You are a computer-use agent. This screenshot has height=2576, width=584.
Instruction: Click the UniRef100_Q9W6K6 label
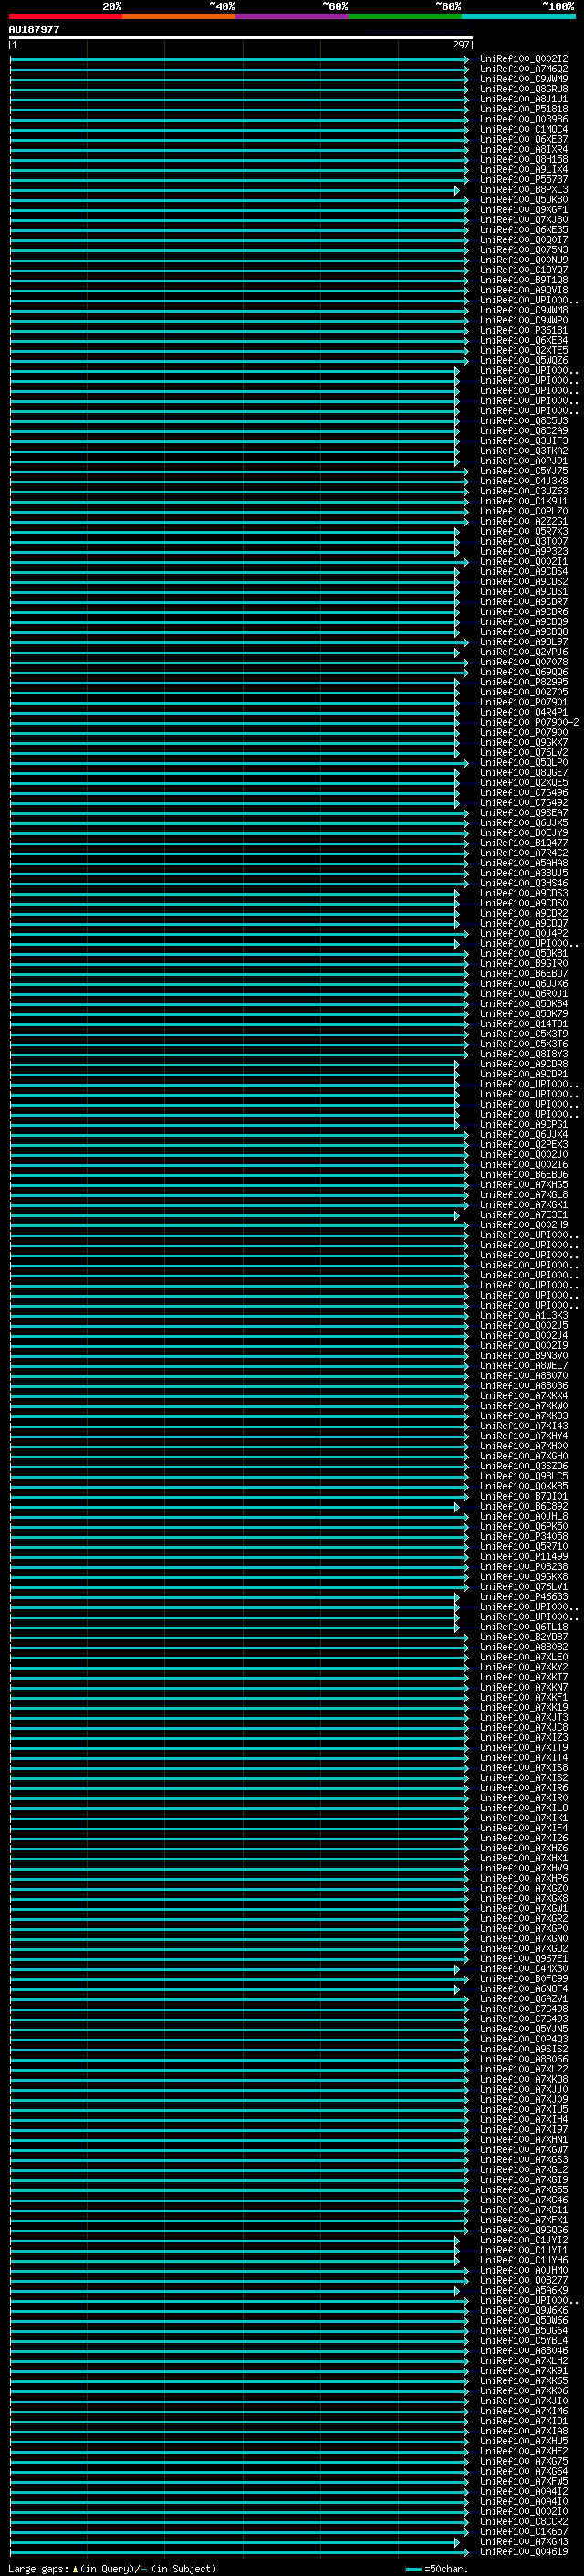[523, 2310]
